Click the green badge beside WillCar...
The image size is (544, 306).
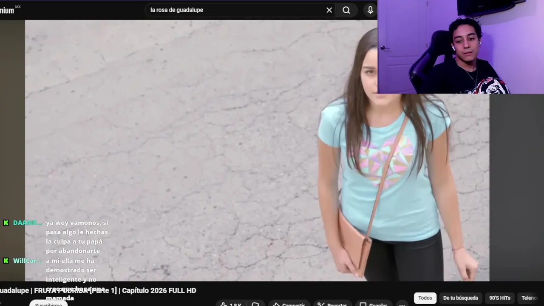[x=6, y=261]
